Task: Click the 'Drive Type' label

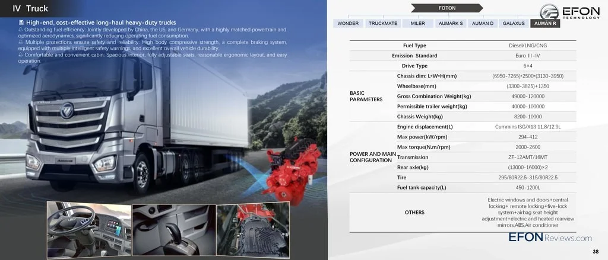Action: 414,66
